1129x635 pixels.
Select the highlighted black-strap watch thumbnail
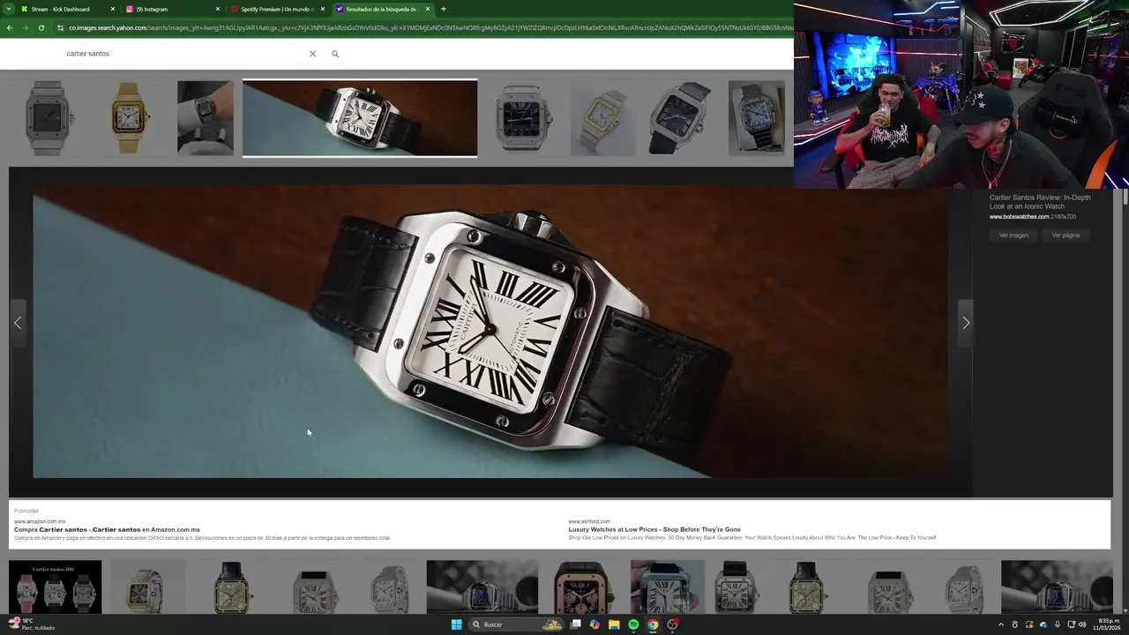tap(360, 118)
